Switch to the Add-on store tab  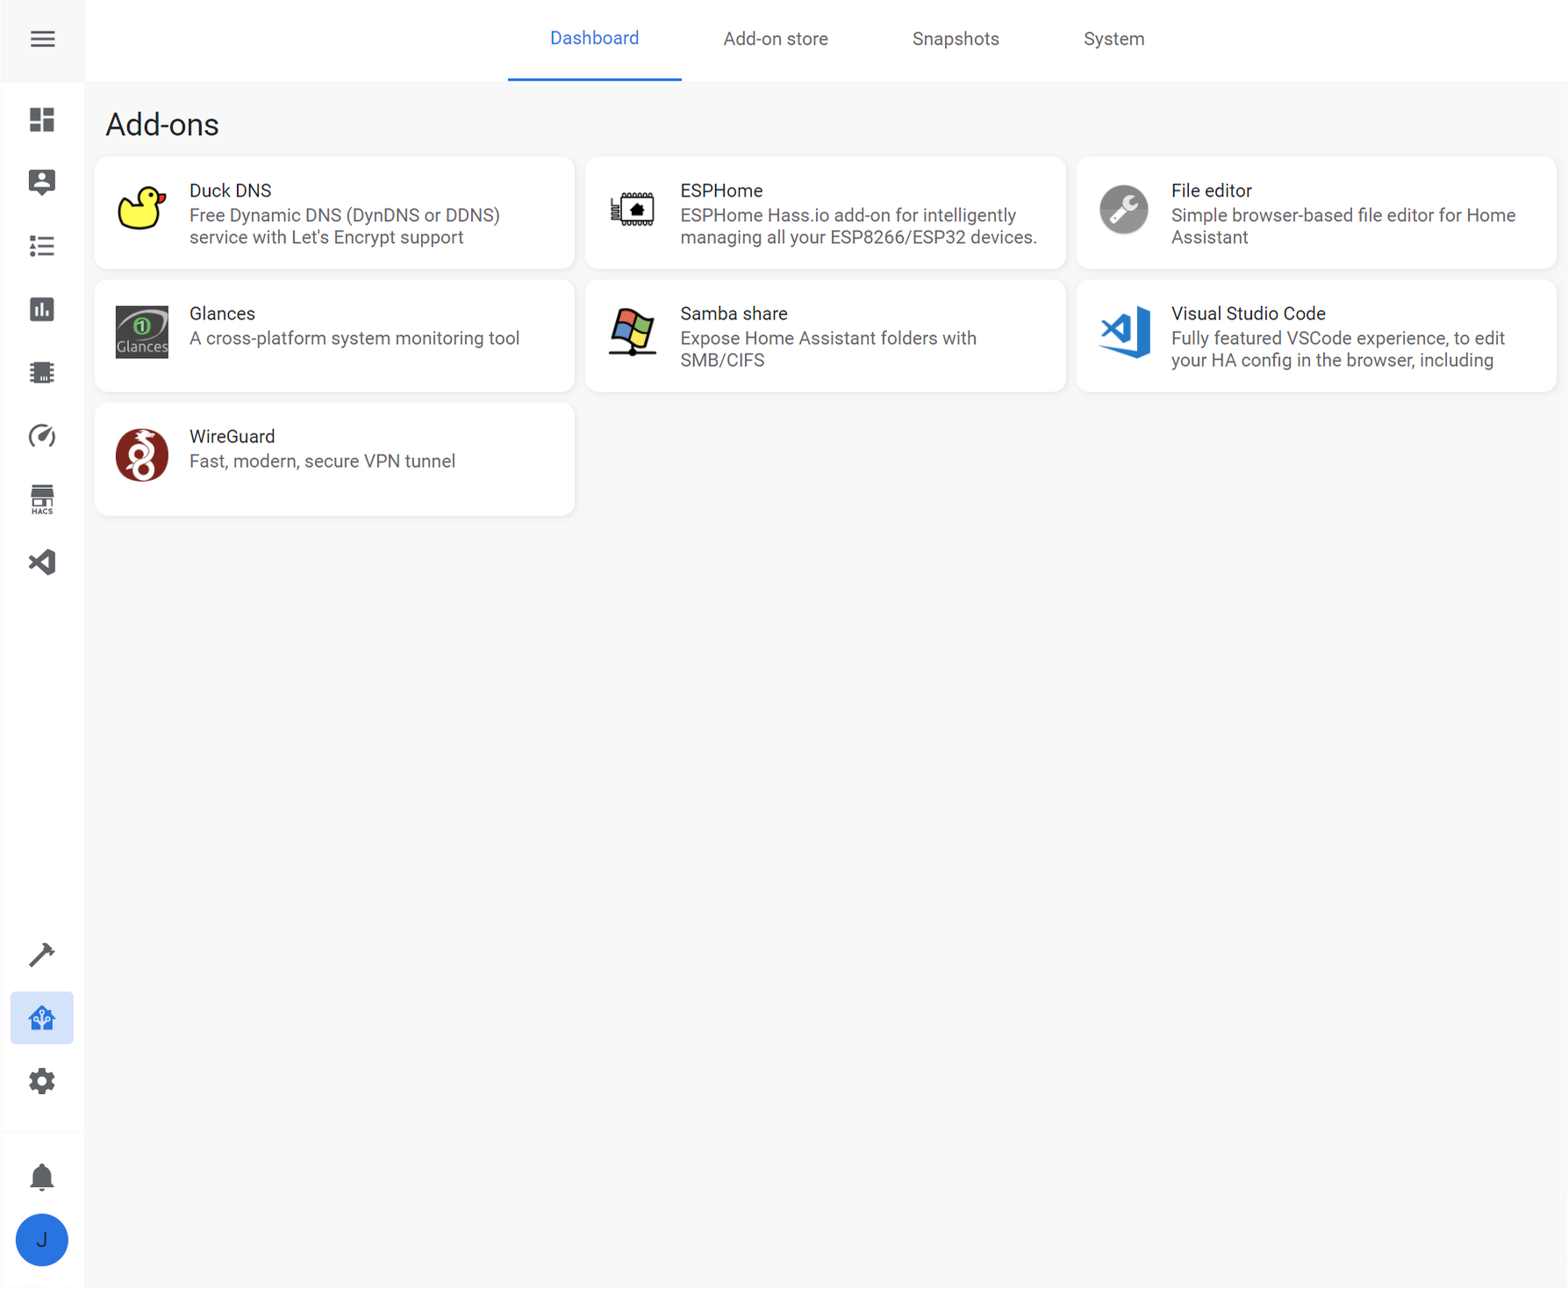click(776, 39)
